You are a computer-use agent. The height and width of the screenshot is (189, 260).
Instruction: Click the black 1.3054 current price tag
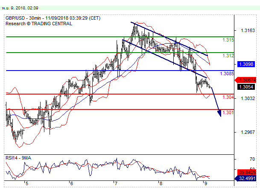point(246,87)
